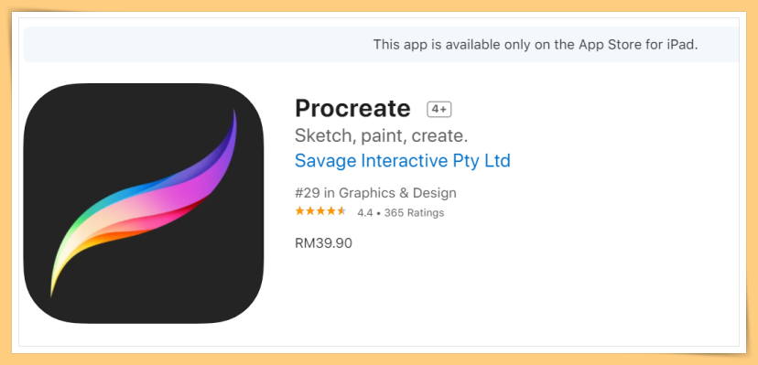Click the 'Sketch, paint, create.' subtitle
758x365 pixels.
tap(381, 135)
